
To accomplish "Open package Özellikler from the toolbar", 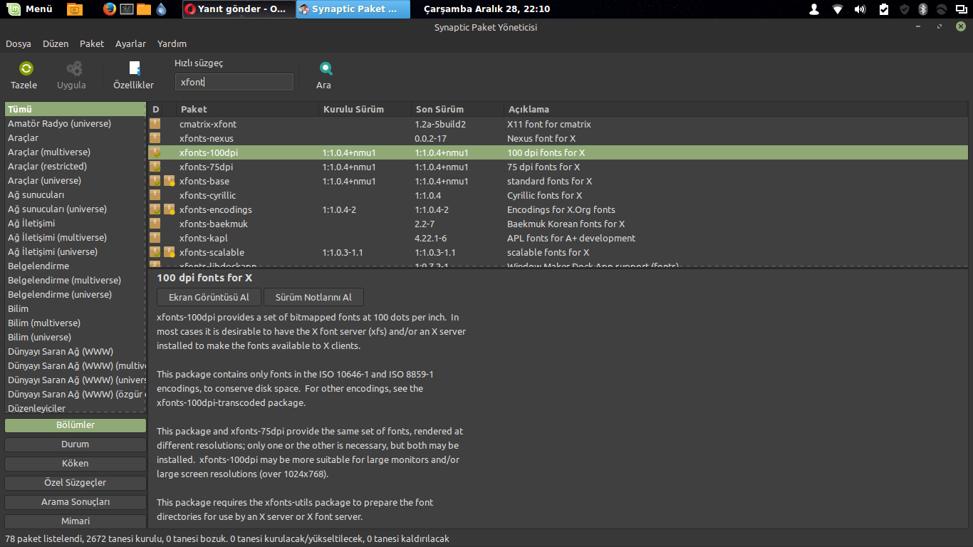I will coord(134,75).
